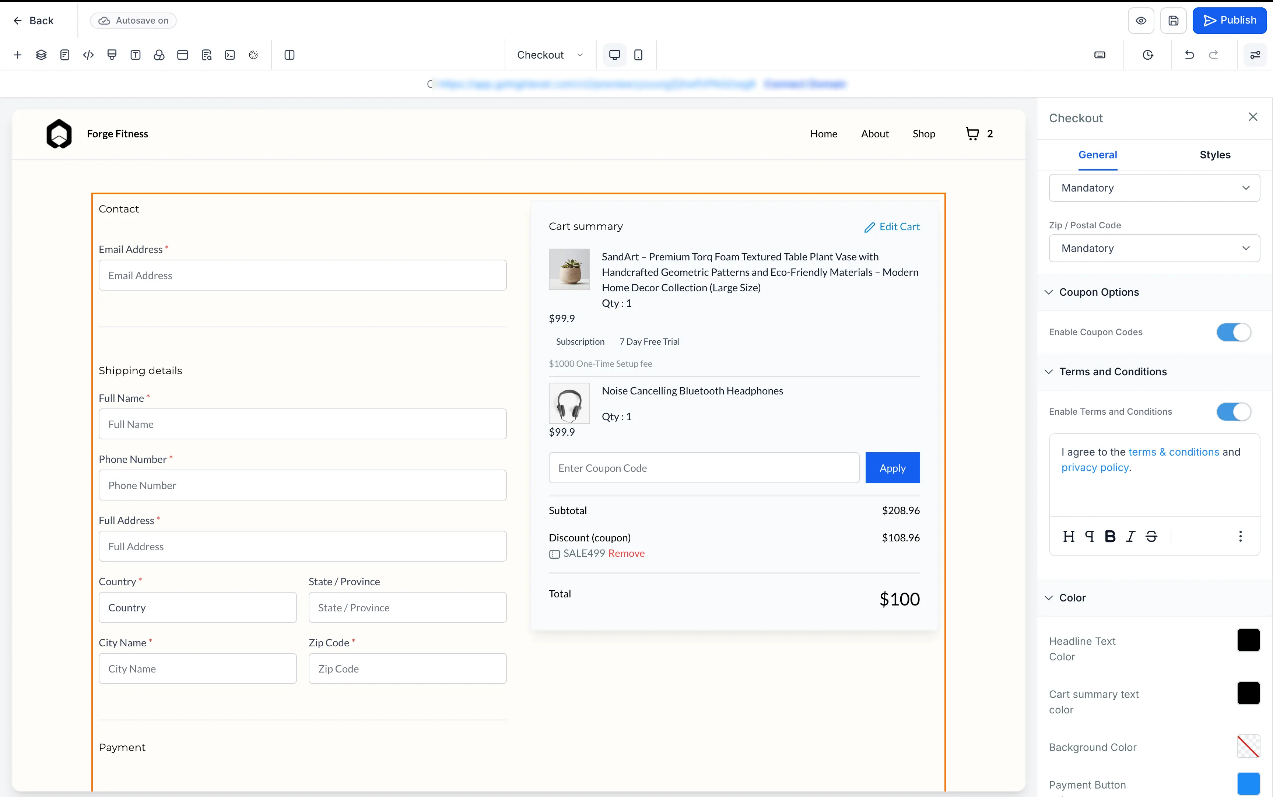Switch to mobile preview mode

coord(638,55)
